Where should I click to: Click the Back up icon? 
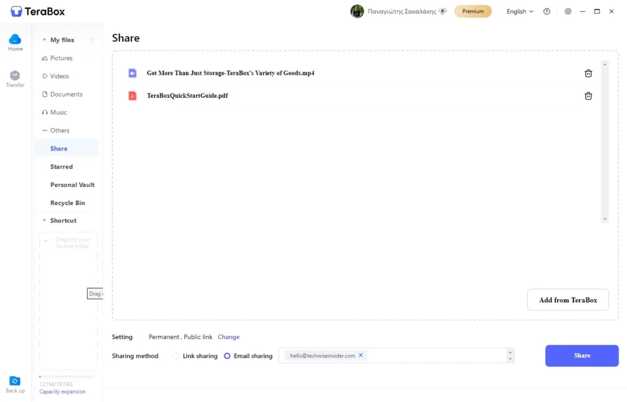point(15,381)
